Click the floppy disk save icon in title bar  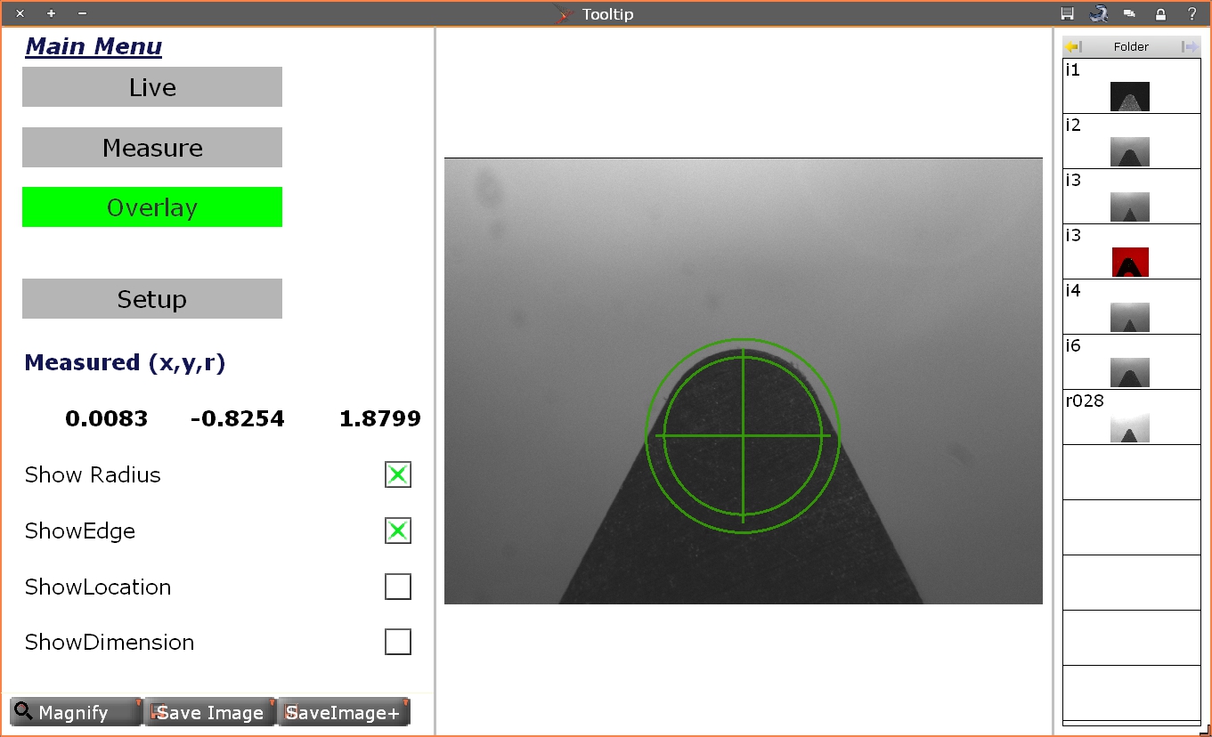click(1067, 13)
